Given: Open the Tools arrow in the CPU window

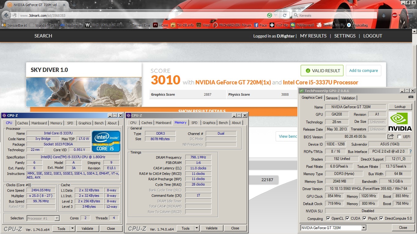Looking at the screenshot, I should coord(72,229).
